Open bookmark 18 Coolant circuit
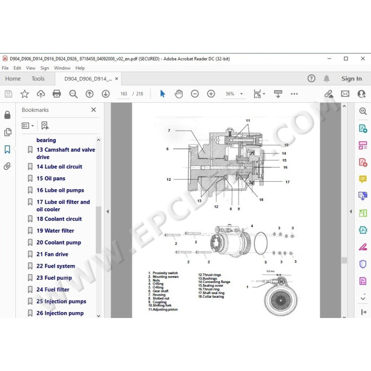 59,219
